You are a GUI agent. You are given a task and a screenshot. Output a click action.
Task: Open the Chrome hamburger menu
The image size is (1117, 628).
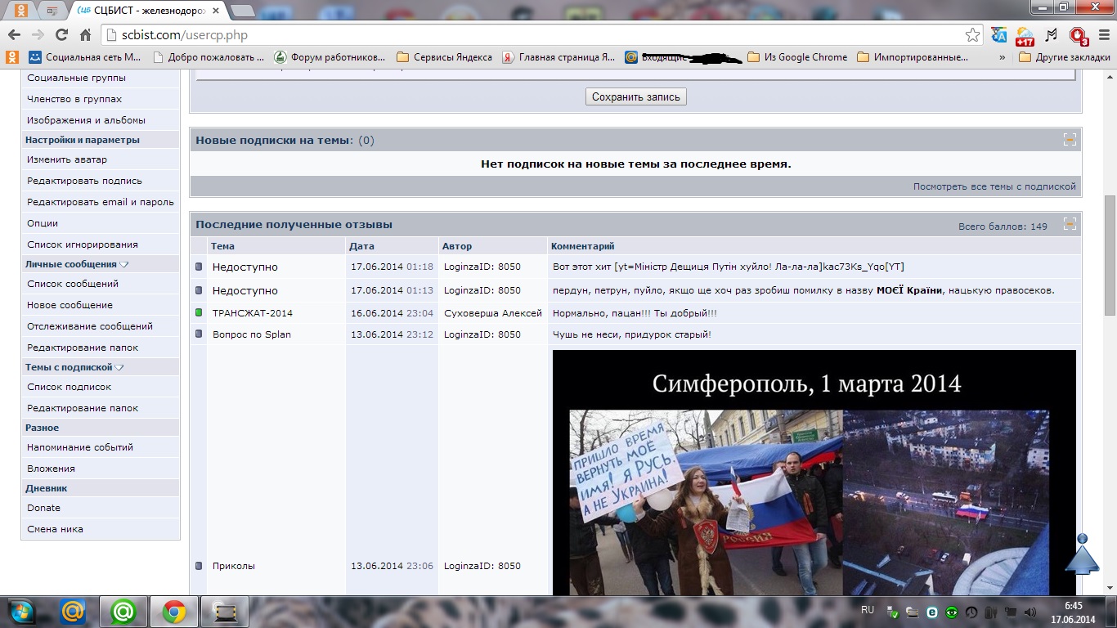coord(1101,35)
